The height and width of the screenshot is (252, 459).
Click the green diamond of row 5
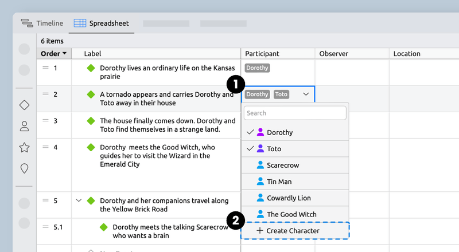pyautogui.click(x=91, y=201)
